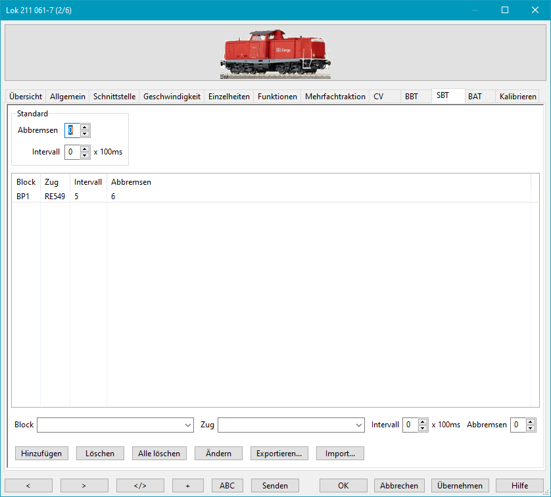Click the Hinzufügen button
551x497 pixels.
click(41, 454)
